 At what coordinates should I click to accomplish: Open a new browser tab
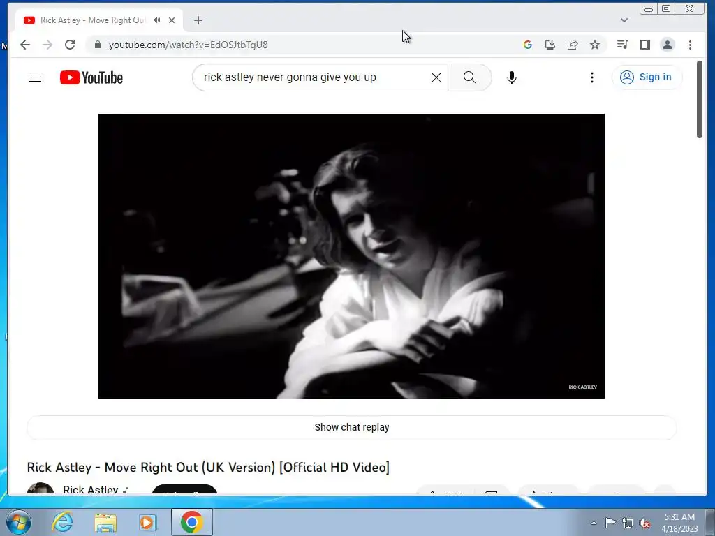click(198, 20)
